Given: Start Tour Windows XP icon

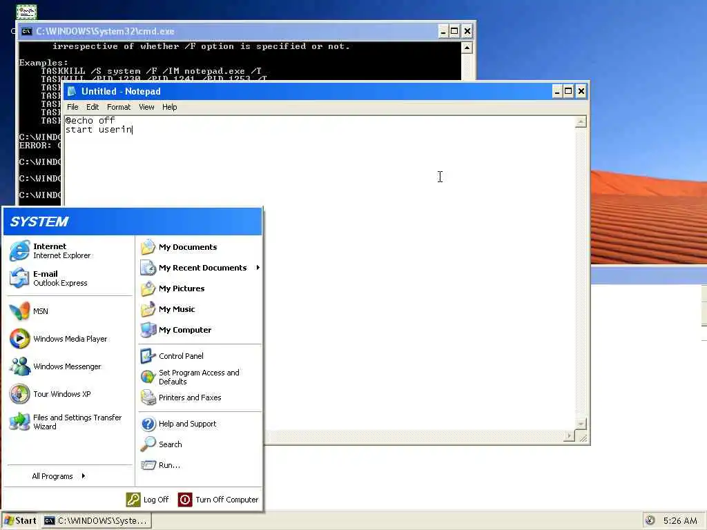Looking at the screenshot, I should 19,394.
